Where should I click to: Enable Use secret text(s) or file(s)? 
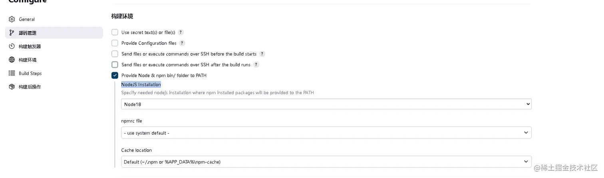115,32
